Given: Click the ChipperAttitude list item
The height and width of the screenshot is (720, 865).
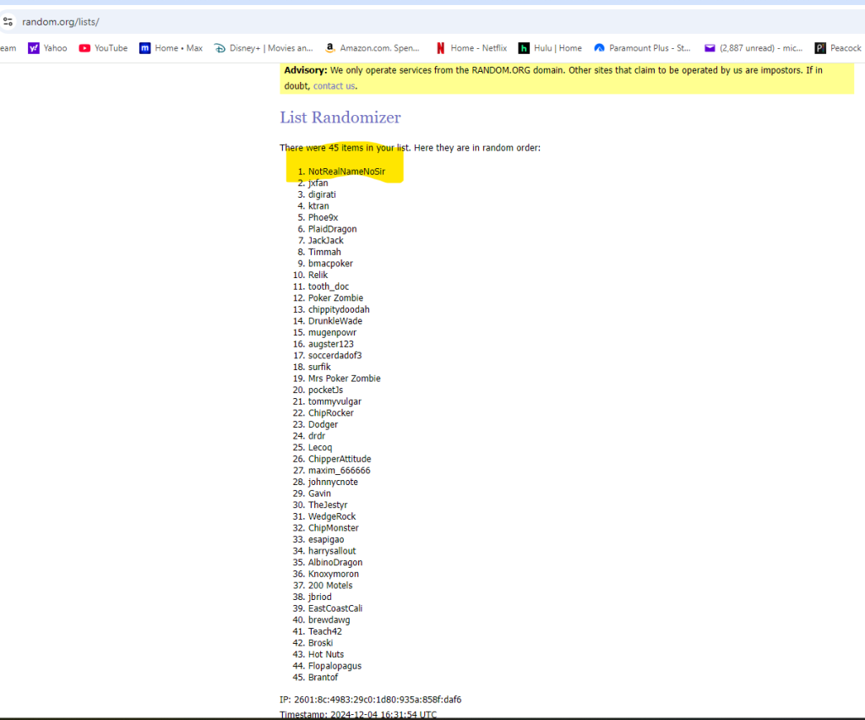Looking at the screenshot, I should (340, 459).
